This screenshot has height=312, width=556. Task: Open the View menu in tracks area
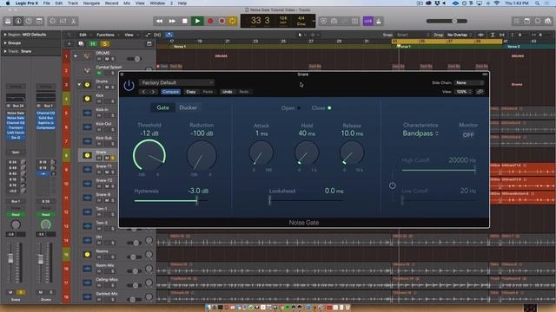pyautogui.click(x=130, y=35)
